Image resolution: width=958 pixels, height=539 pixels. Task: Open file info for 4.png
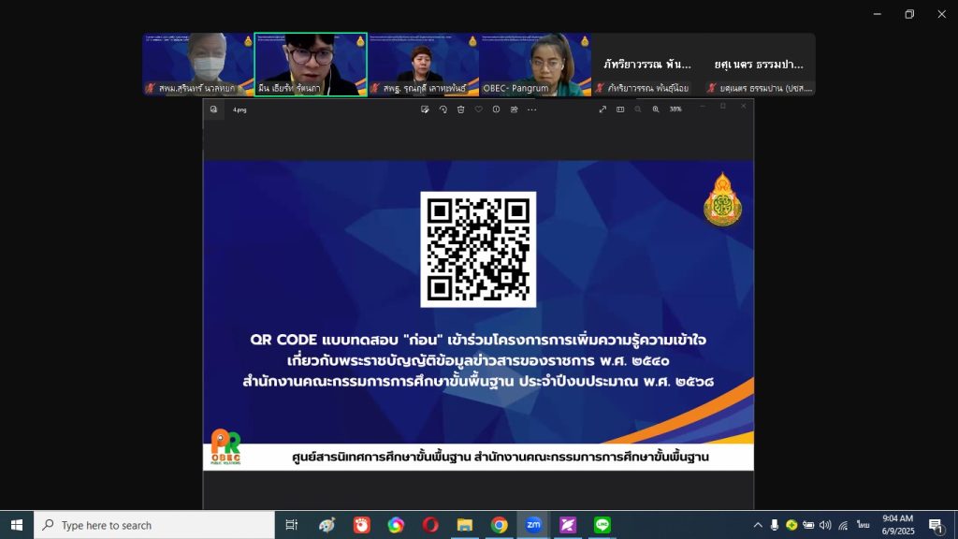pos(496,109)
